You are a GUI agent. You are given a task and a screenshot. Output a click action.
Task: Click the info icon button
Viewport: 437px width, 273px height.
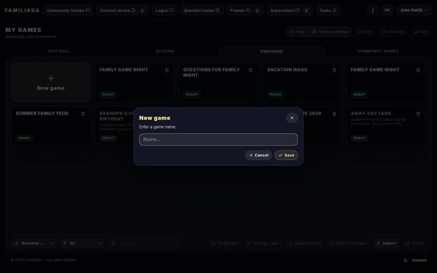click(x=373, y=10)
